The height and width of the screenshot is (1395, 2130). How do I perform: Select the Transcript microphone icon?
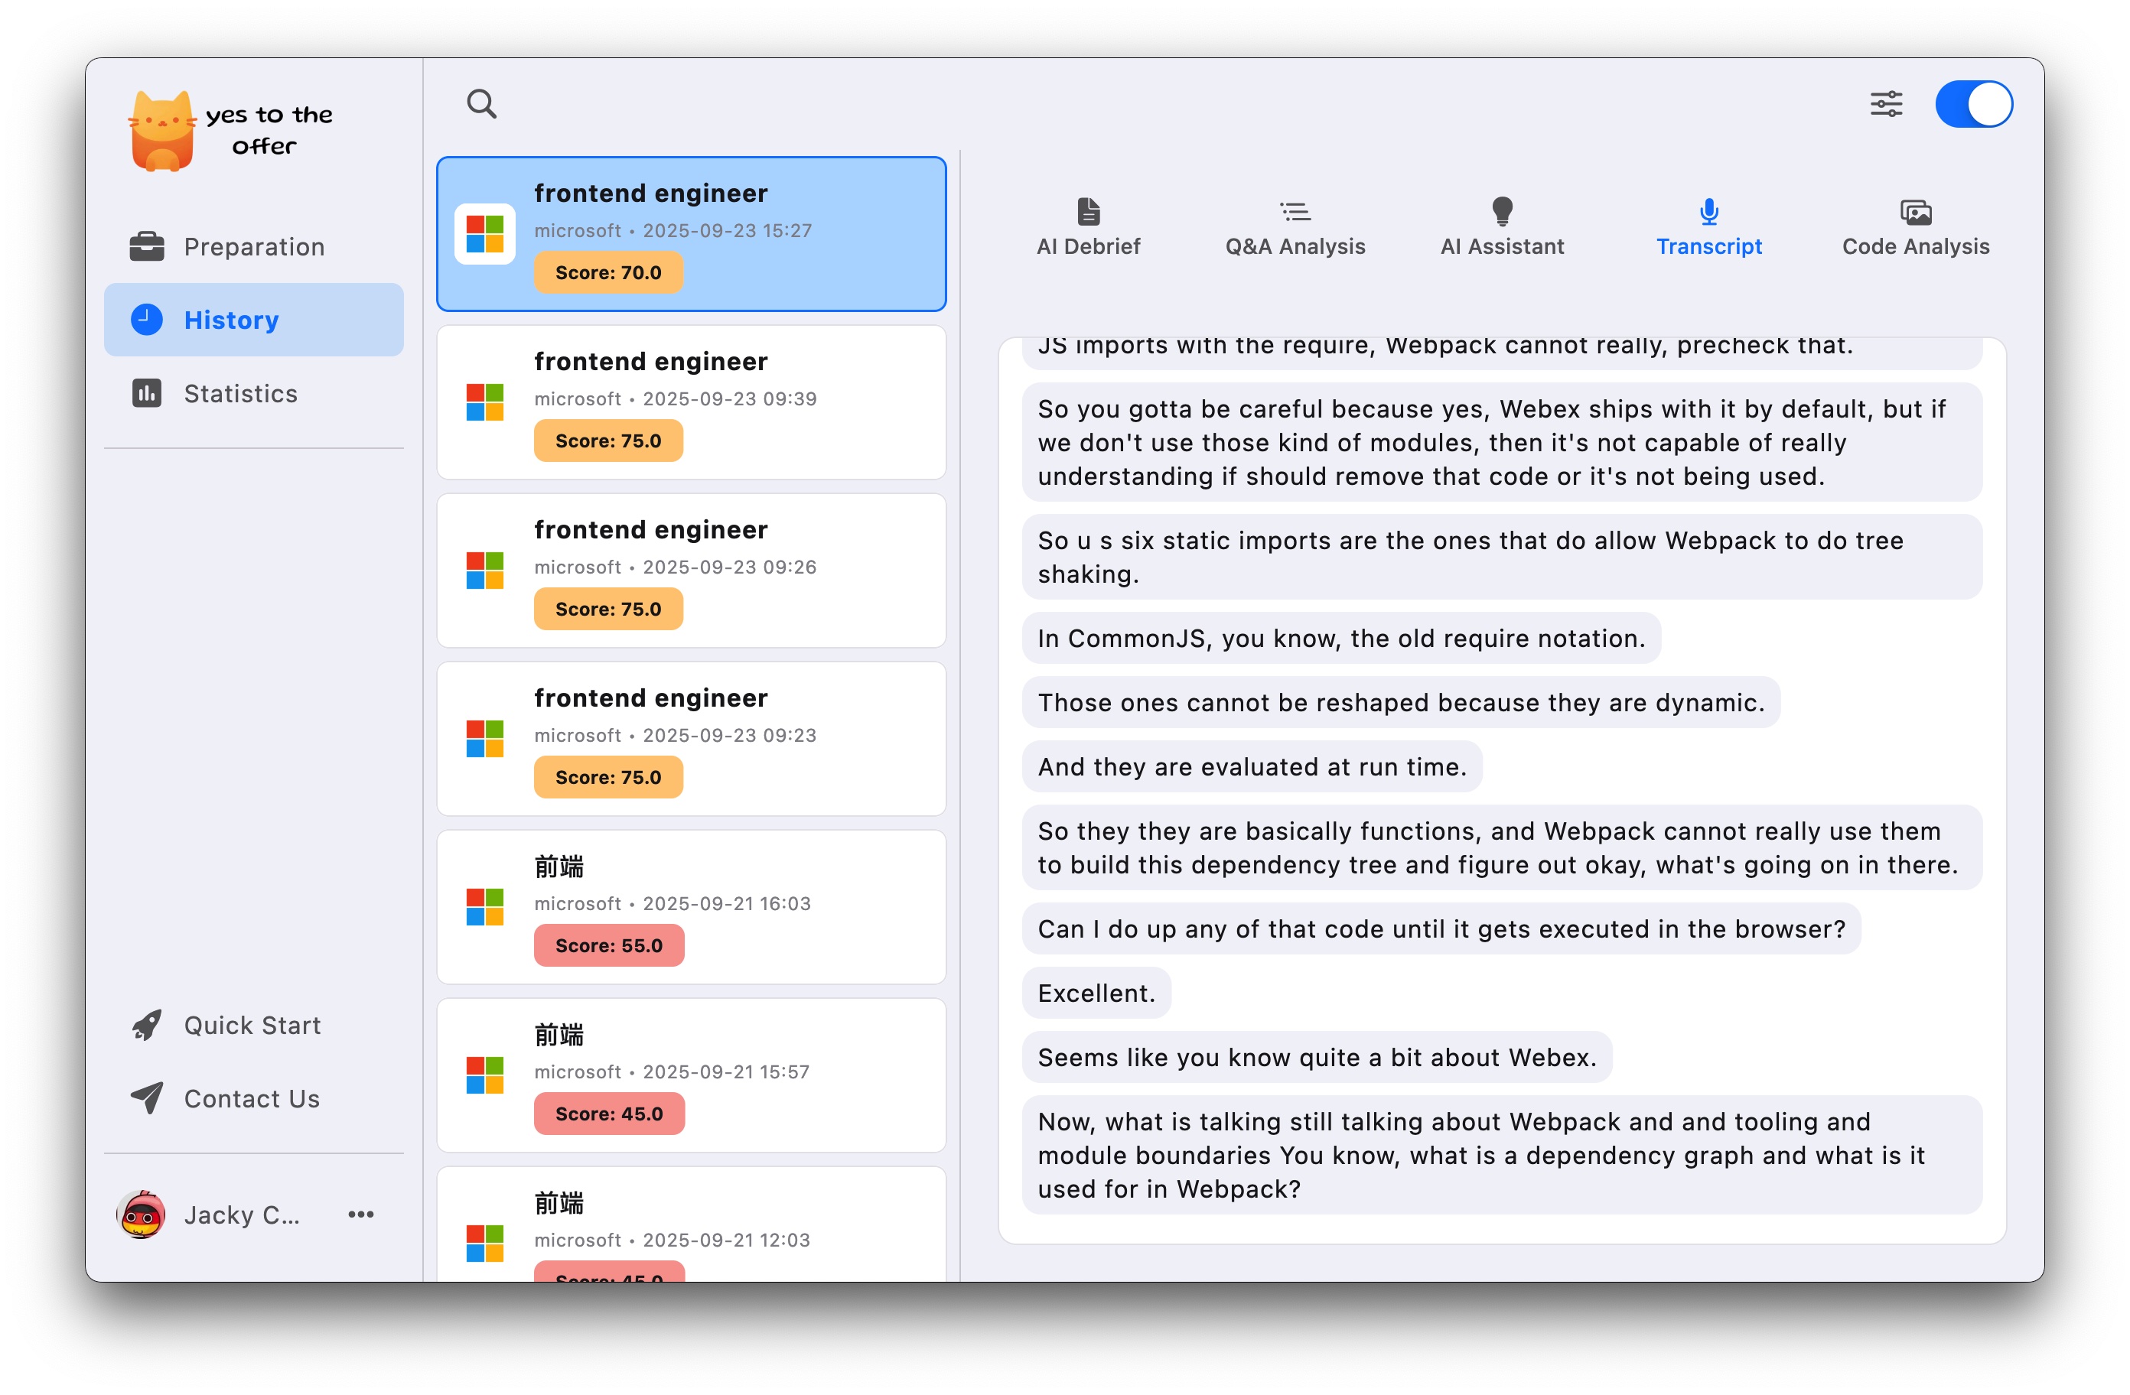click(1708, 211)
